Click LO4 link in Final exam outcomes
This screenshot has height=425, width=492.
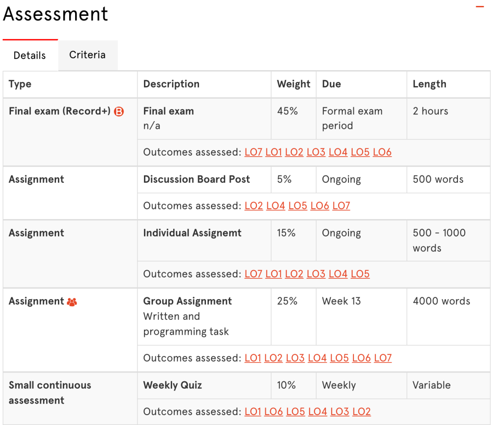pyautogui.click(x=338, y=153)
